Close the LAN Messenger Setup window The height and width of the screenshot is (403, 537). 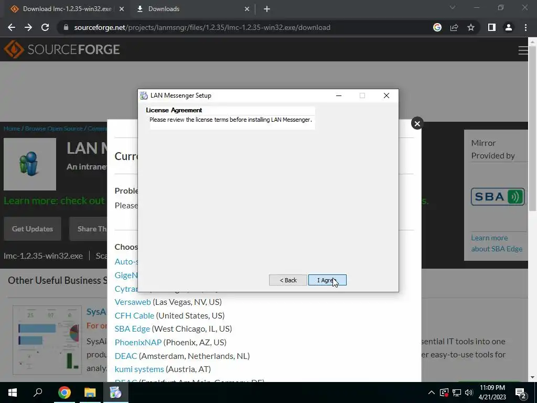(386, 96)
